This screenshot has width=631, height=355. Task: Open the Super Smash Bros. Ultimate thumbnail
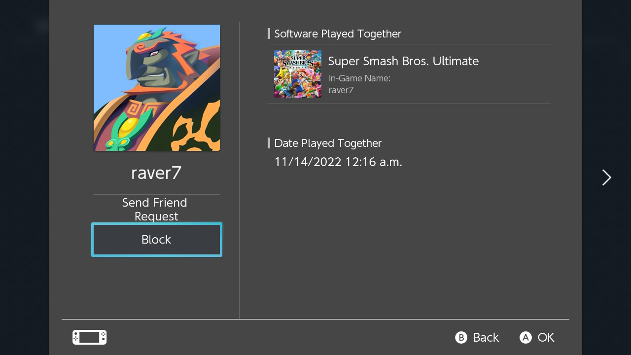(x=298, y=74)
